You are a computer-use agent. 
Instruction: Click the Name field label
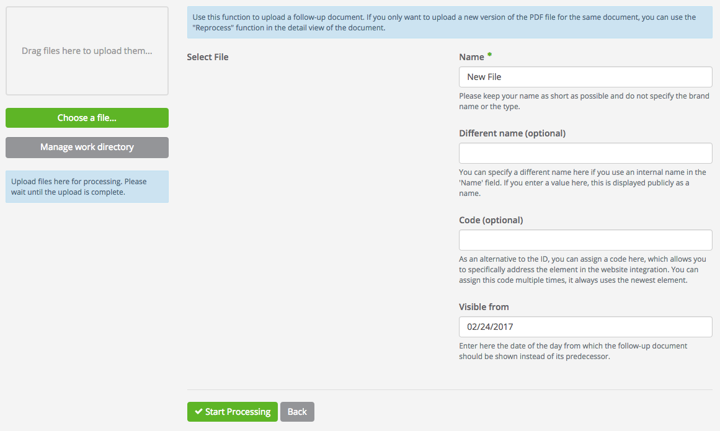[471, 57]
